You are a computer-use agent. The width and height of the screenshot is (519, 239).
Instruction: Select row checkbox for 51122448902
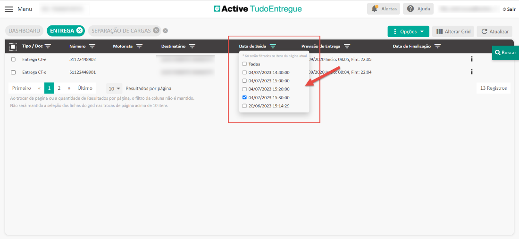[x=13, y=59]
